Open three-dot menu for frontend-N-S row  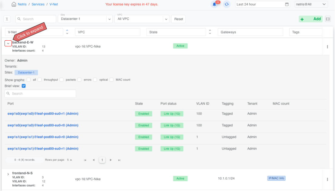point(327,179)
